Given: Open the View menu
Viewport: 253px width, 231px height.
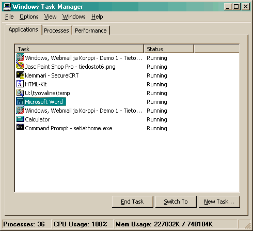Looking at the screenshot, I should (x=50, y=17).
